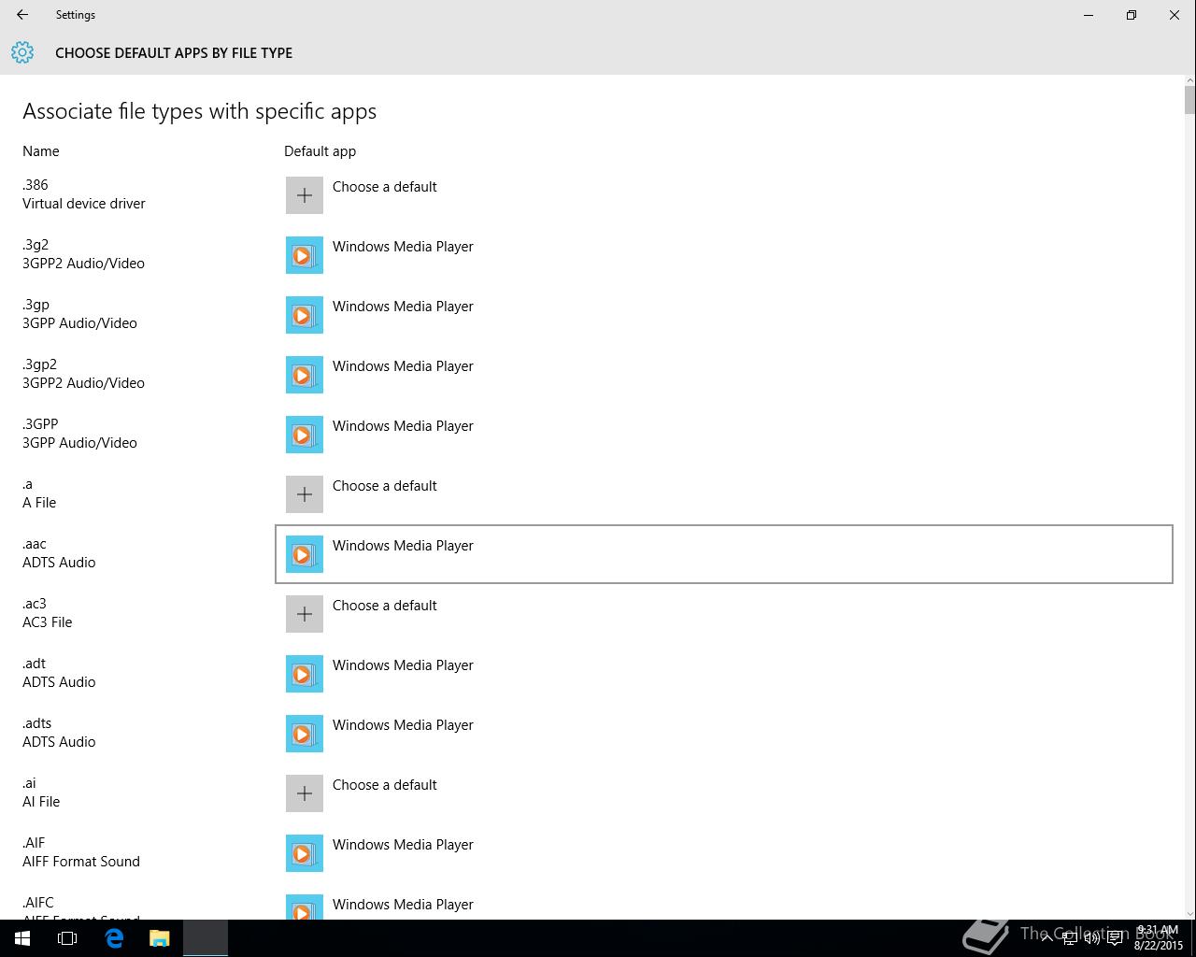Open the Windows Start menu

pyautogui.click(x=22, y=938)
